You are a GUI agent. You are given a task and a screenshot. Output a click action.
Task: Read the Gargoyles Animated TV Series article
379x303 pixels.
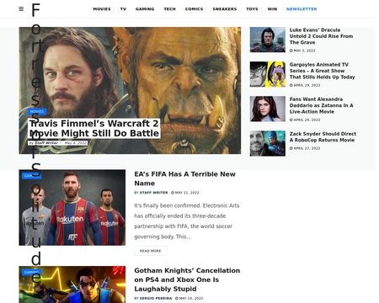(x=323, y=71)
